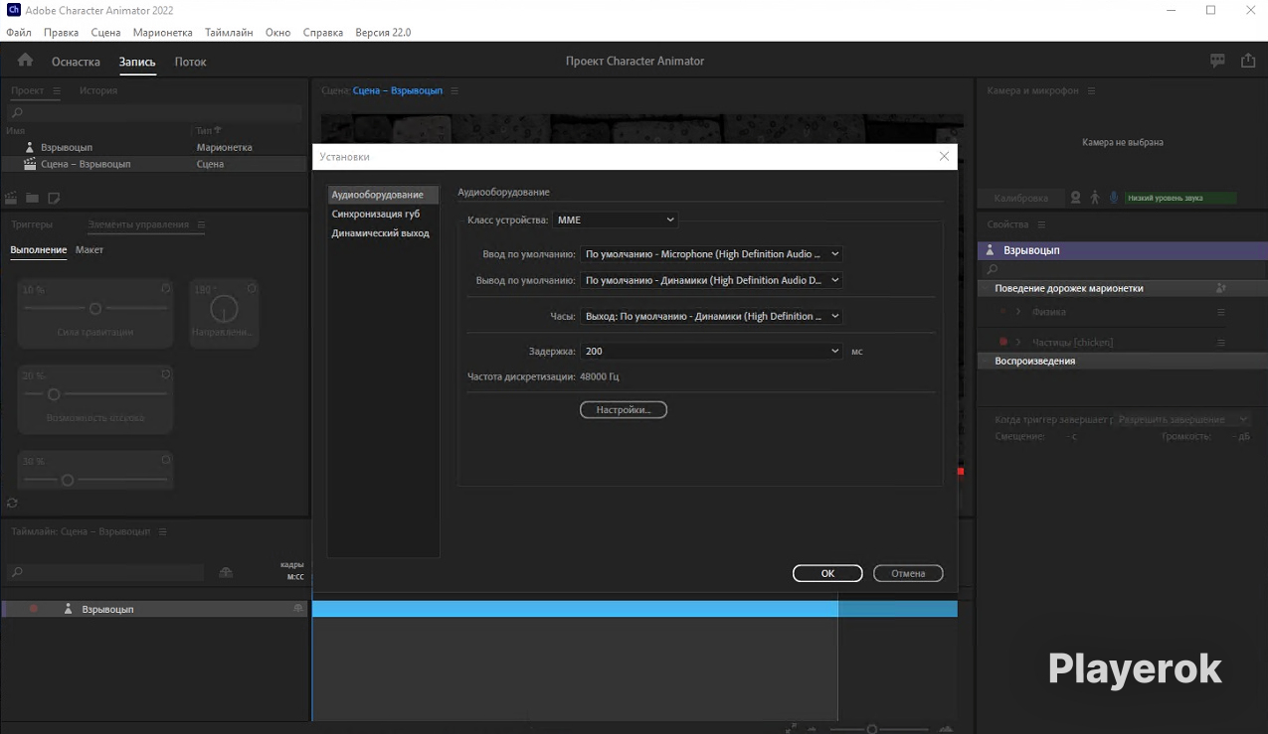This screenshot has height=734, width=1268.
Task: Click the Сила гравитации slider knob
Action: 95,309
